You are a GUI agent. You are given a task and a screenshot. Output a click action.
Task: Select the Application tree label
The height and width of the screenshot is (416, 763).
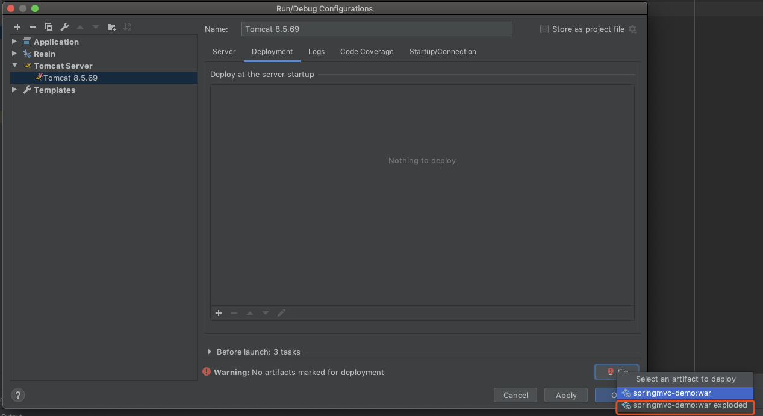click(x=56, y=42)
